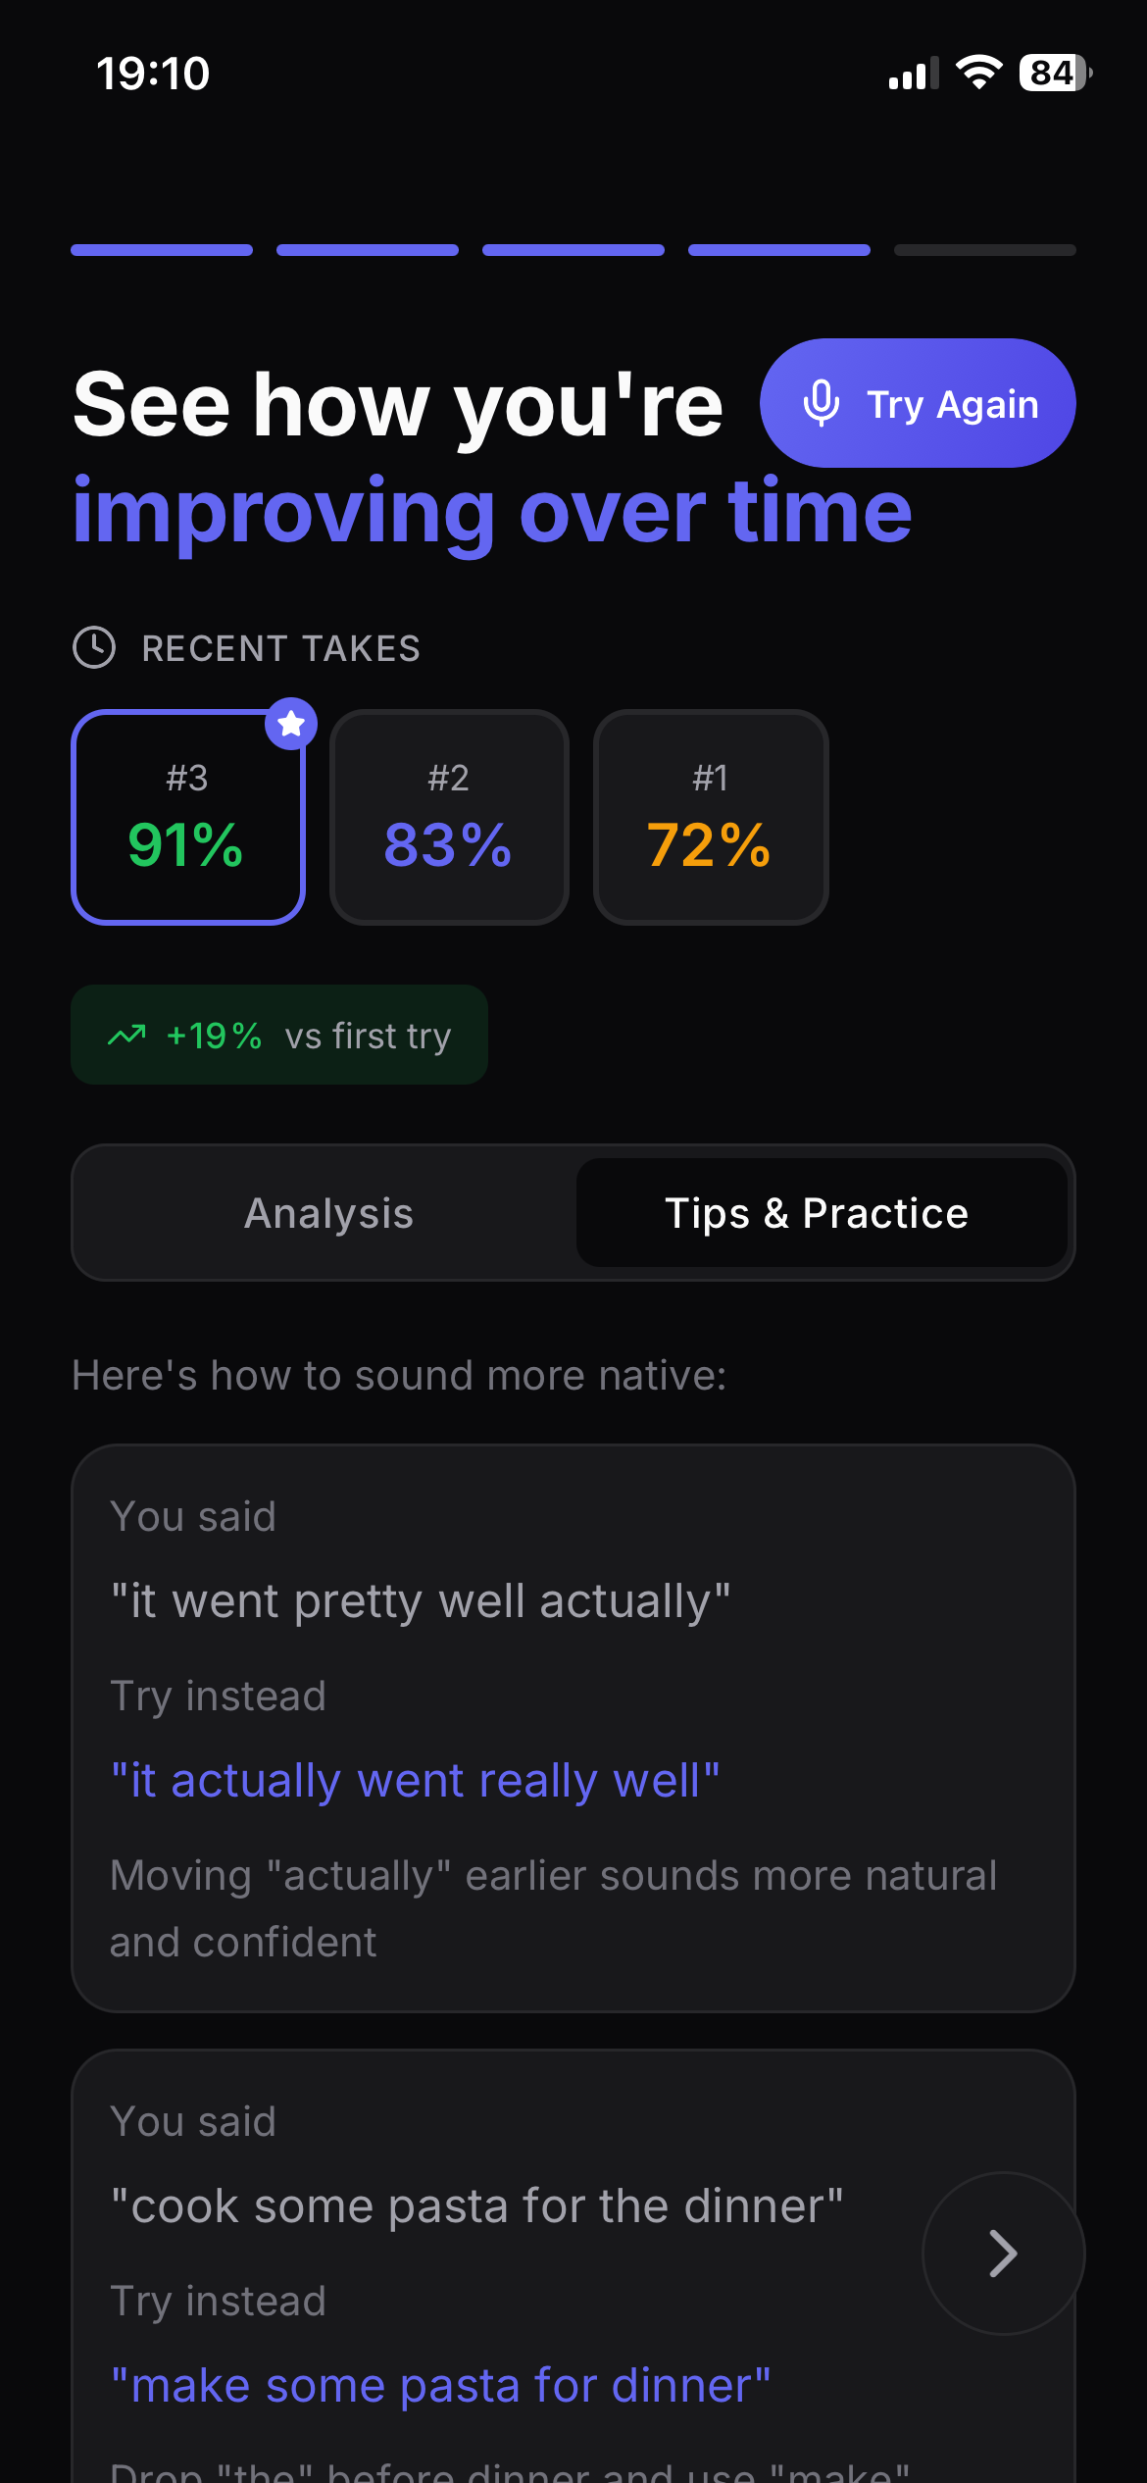The width and height of the screenshot is (1147, 2483).
Task: Click the upward trend arrow in improvement badge
Action: pos(125,1035)
